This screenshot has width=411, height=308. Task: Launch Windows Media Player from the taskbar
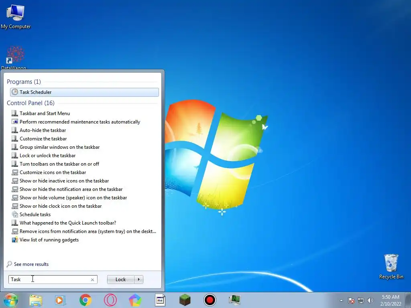click(x=60, y=300)
